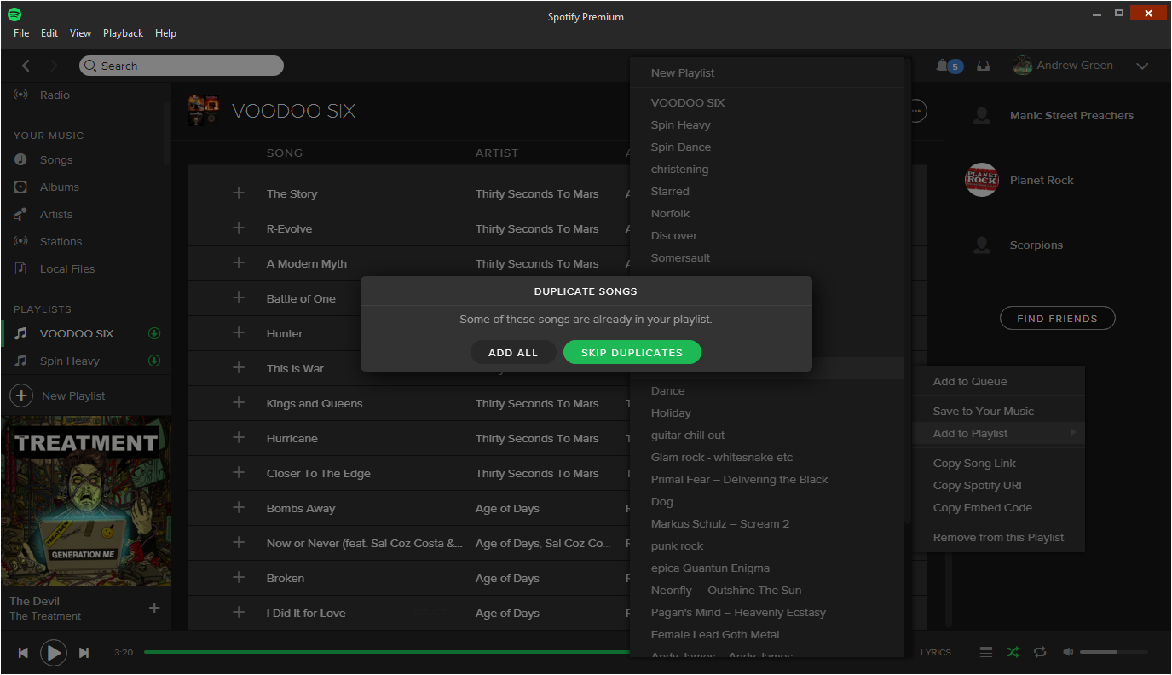
Task: Toggle repeat playback
Action: point(1040,652)
